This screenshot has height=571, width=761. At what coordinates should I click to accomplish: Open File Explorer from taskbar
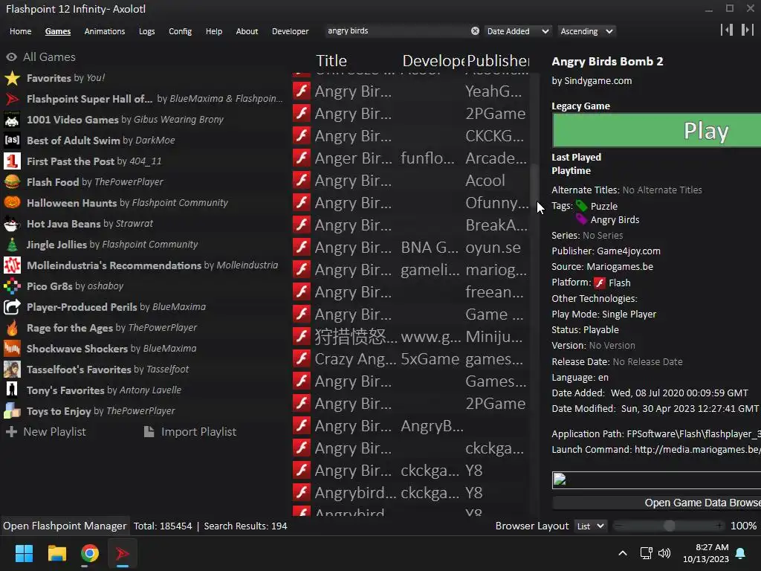(56, 553)
